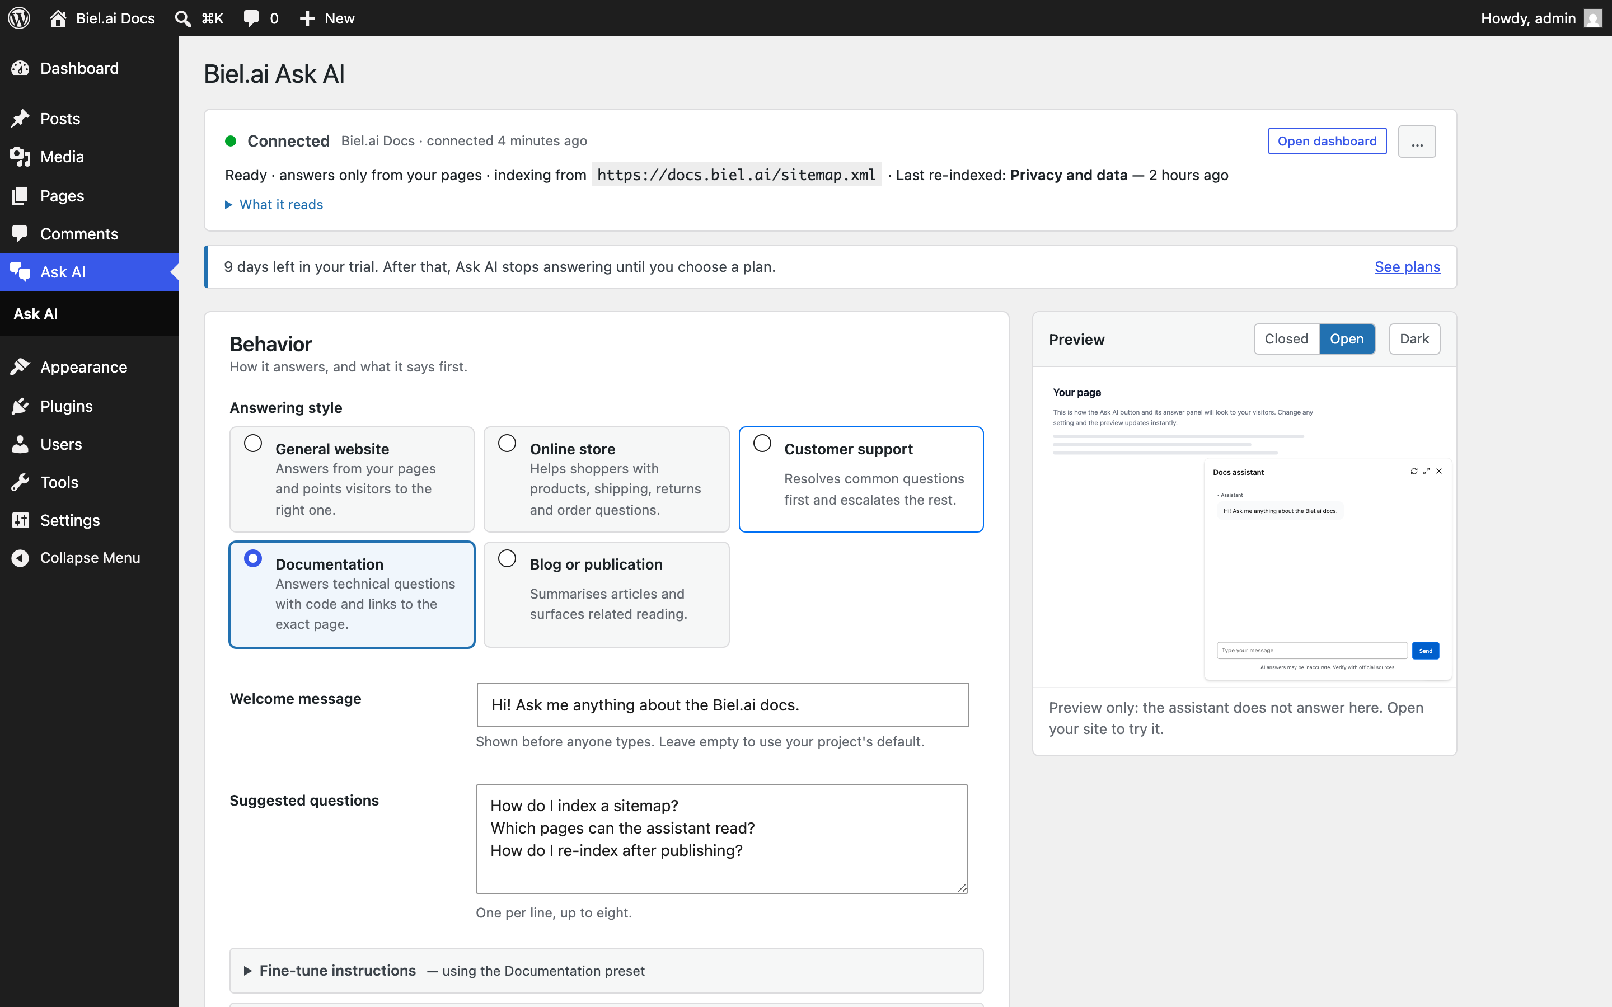
Task: Click the sitemap URL https://docs.biel.ai/sitemap.xml
Action: pos(737,175)
